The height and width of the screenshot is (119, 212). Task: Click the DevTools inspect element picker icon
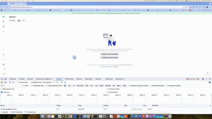click(x=2, y=79)
